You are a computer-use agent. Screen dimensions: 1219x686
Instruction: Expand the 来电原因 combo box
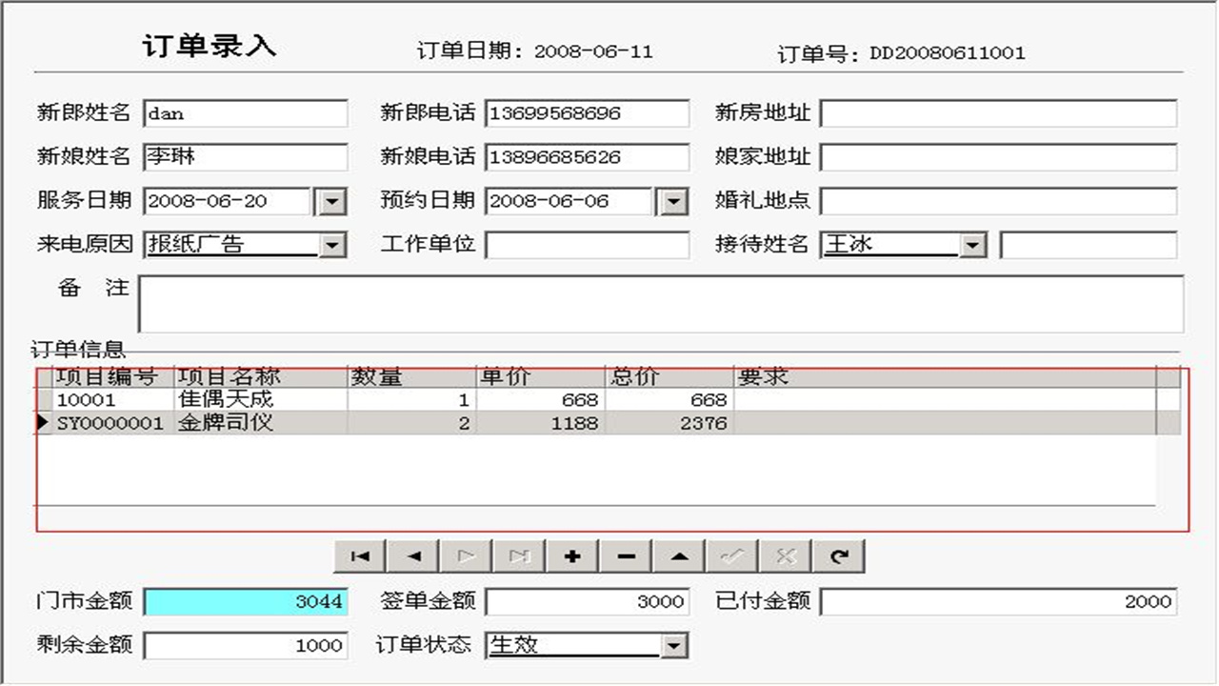[332, 245]
